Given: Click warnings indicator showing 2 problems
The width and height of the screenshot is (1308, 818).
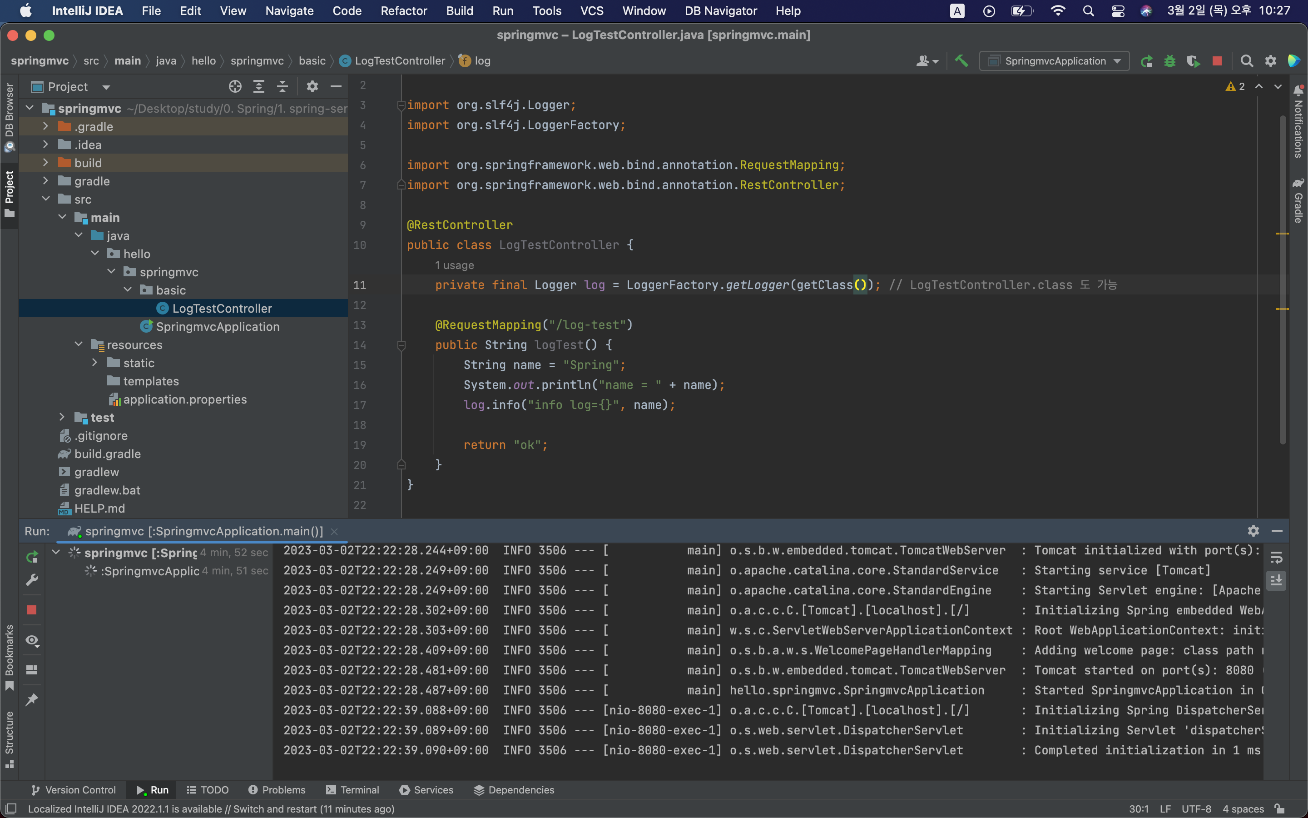Looking at the screenshot, I should tap(1236, 86).
